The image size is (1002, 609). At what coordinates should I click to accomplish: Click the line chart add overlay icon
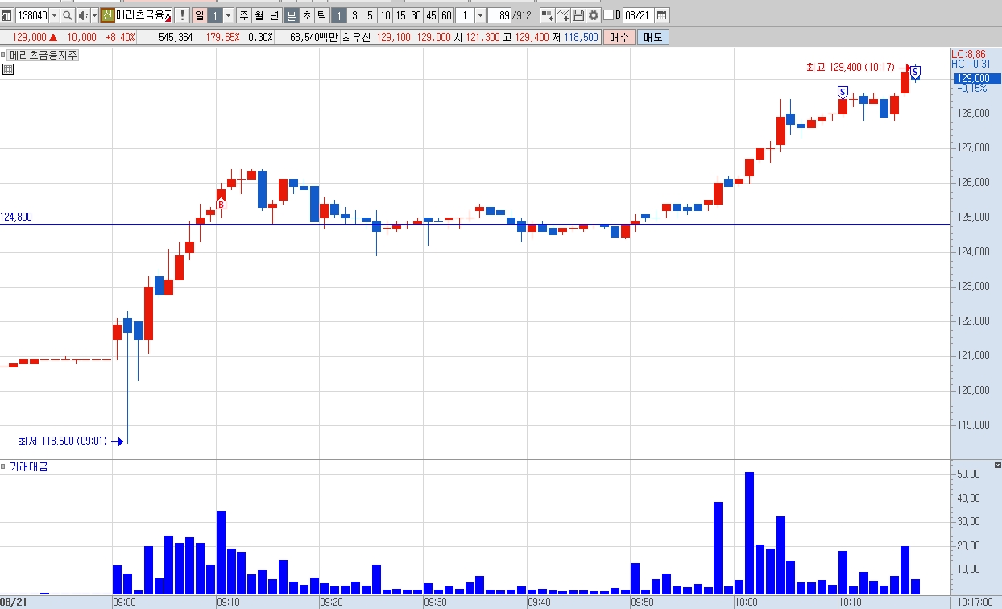pyautogui.click(x=562, y=15)
